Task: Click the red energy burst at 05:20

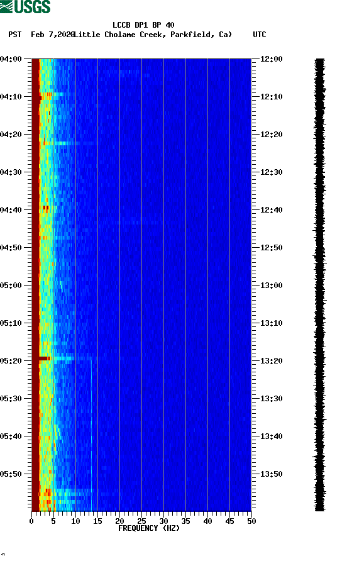Action: point(45,358)
